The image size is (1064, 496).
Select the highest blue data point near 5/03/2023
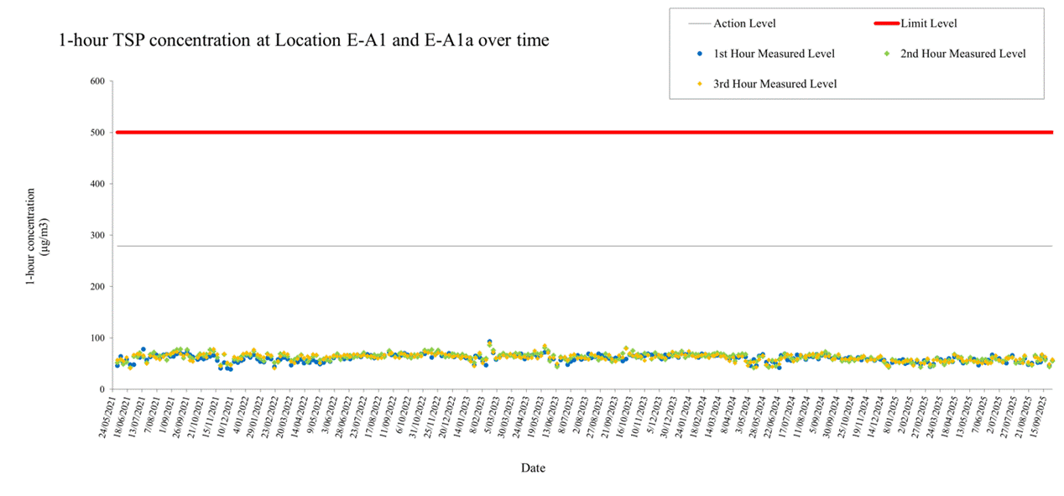coord(488,340)
